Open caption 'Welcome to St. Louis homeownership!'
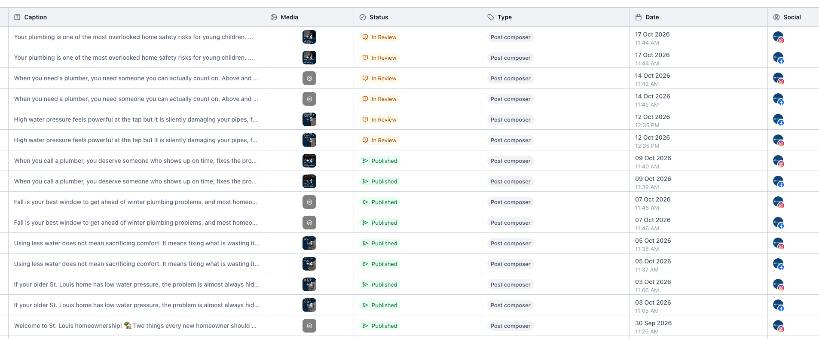 click(68, 326)
